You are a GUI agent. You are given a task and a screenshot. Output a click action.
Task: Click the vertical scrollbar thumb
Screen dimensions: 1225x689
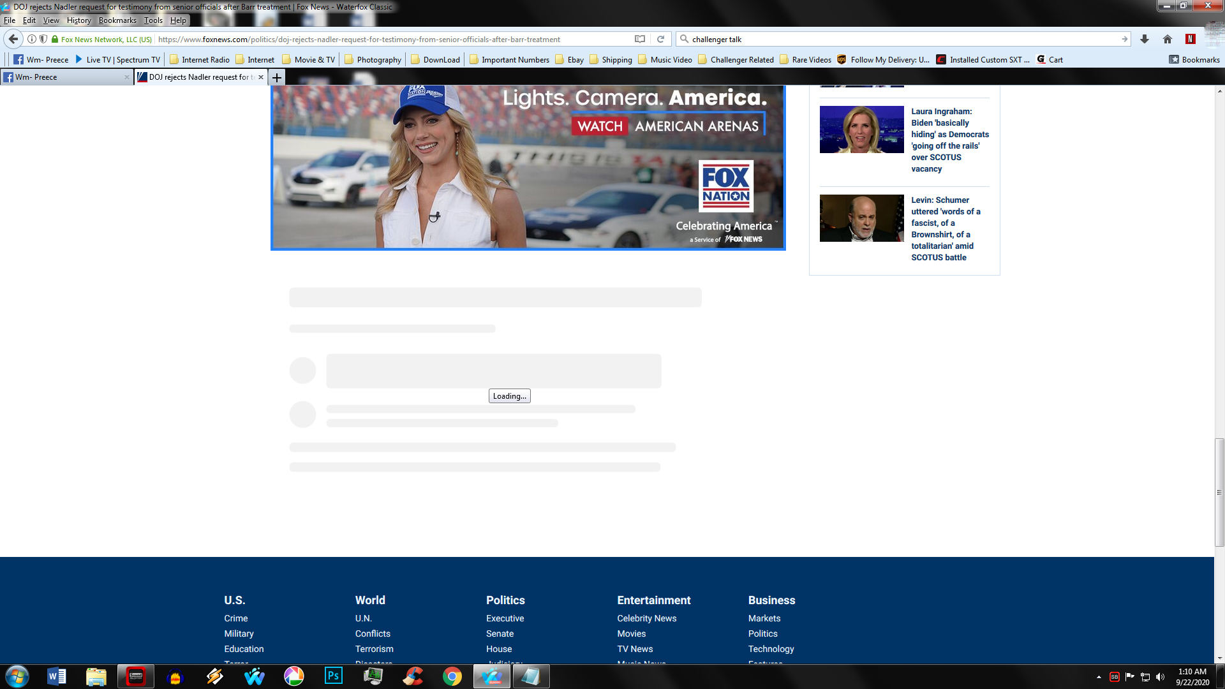point(1219,492)
